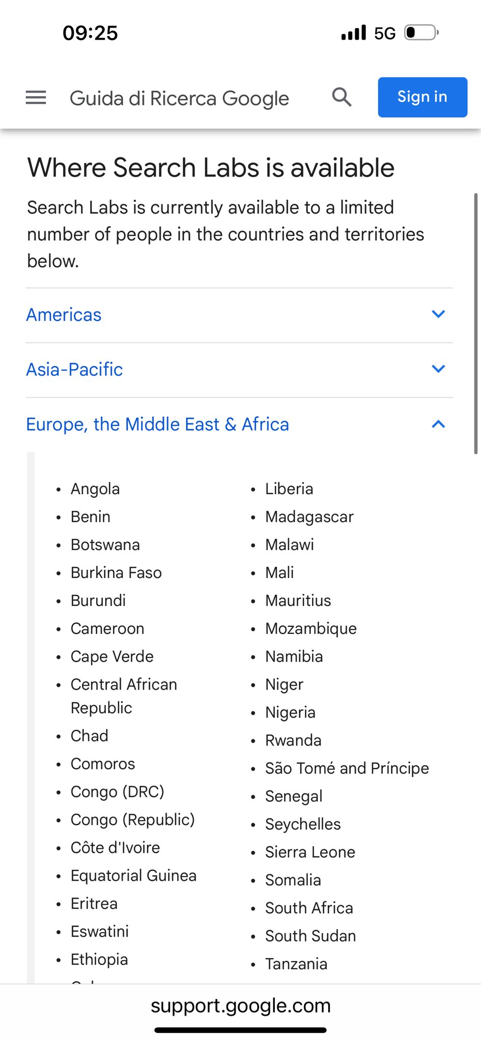Tap the search magnifier icon
Viewport: 481px width, 1042px height.
(x=342, y=97)
